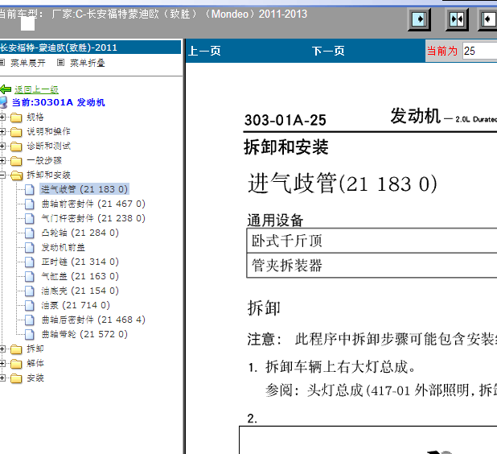Click the 卧式千斤顶 table cell
Image resolution: width=497 pixels, height=454 pixels.
click(x=372, y=241)
